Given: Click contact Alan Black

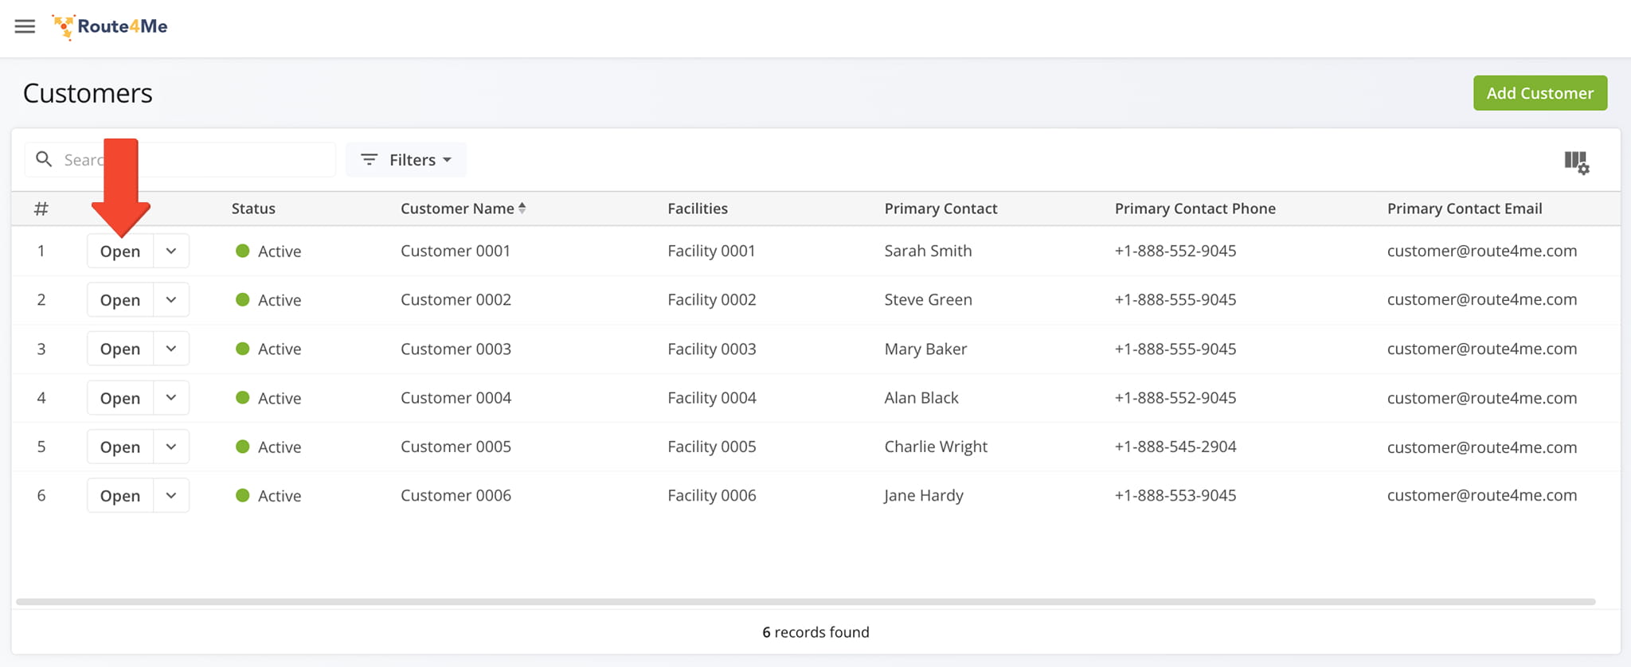Looking at the screenshot, I should [x=921, y=398].
